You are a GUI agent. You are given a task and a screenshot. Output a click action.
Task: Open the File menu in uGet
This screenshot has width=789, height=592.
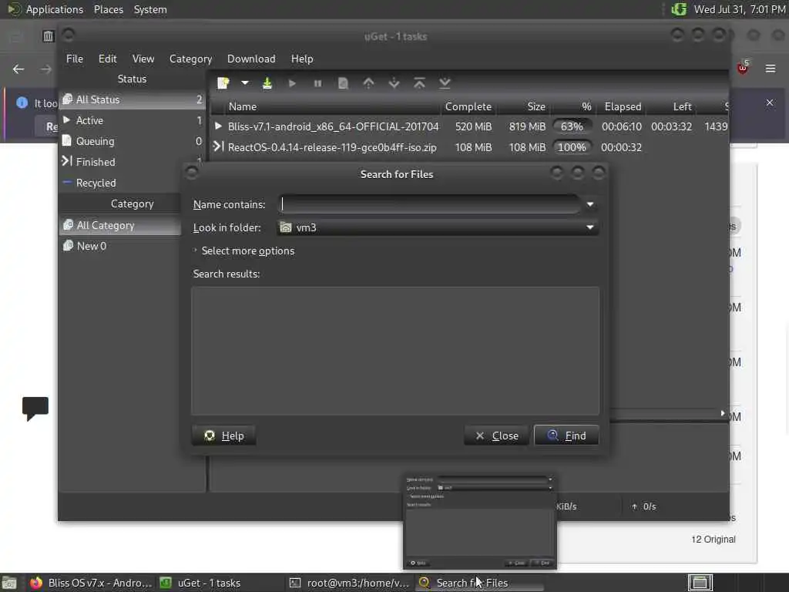point(75,59)
